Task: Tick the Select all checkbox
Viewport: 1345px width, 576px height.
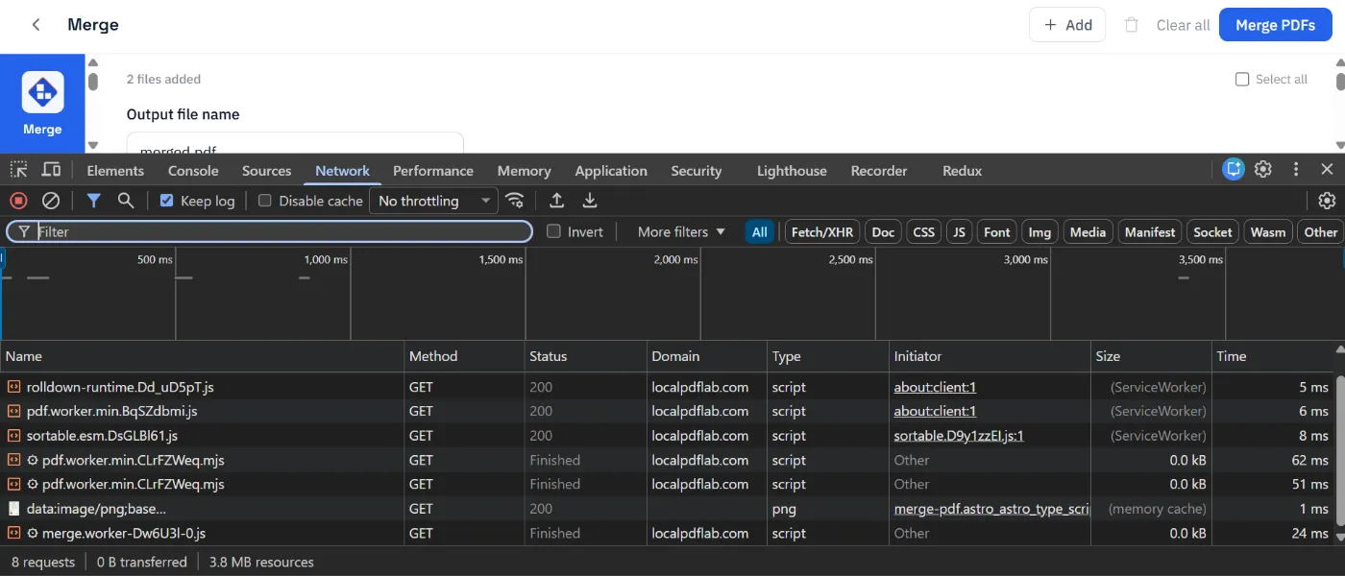Action: (1242, 79)
